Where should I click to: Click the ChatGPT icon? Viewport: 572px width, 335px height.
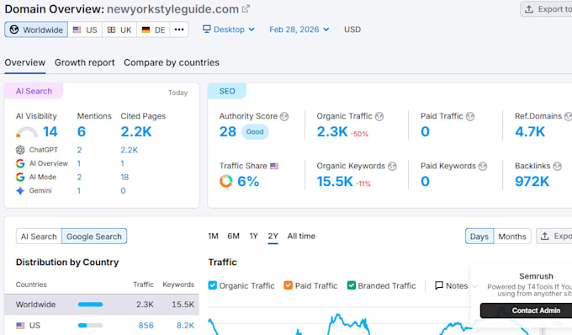[20, 150]
